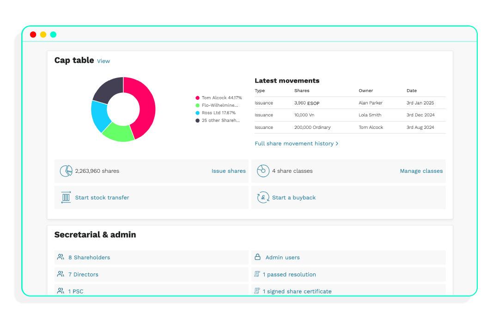Screen dimensions: 499x322
Task: Click the dark 25 other Shareholders legend dot
Action: (x=198, y=121)
